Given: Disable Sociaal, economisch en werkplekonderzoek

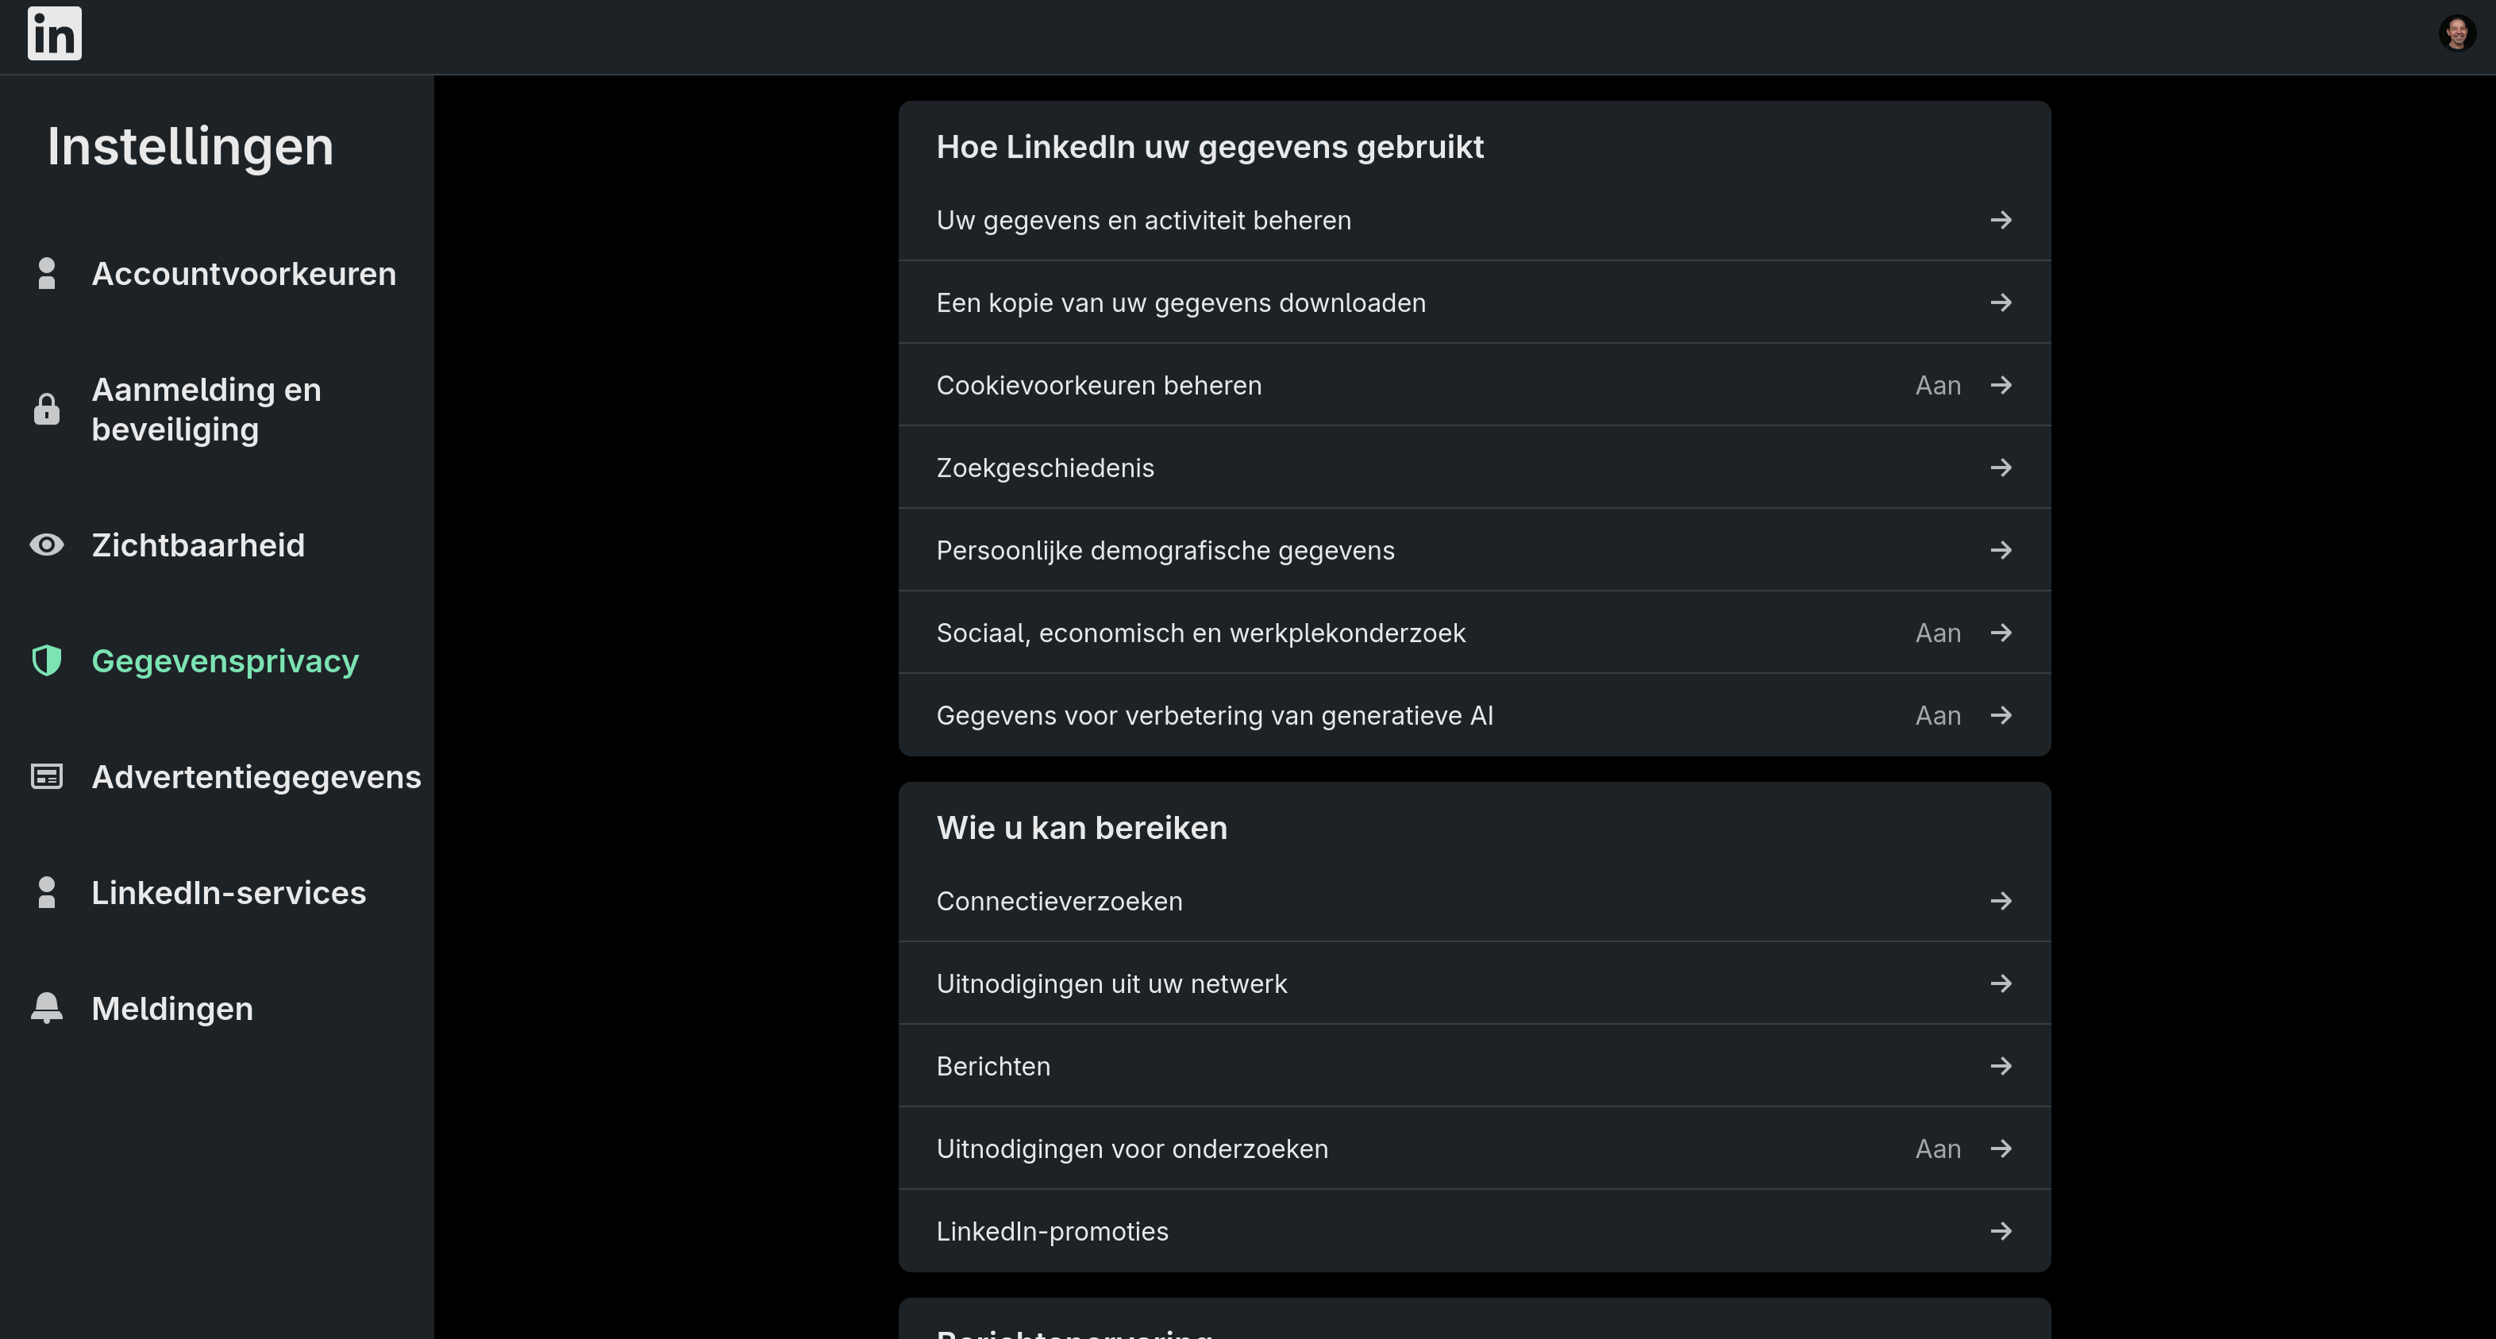Looking at the screenshot, I should [1938, 633].
